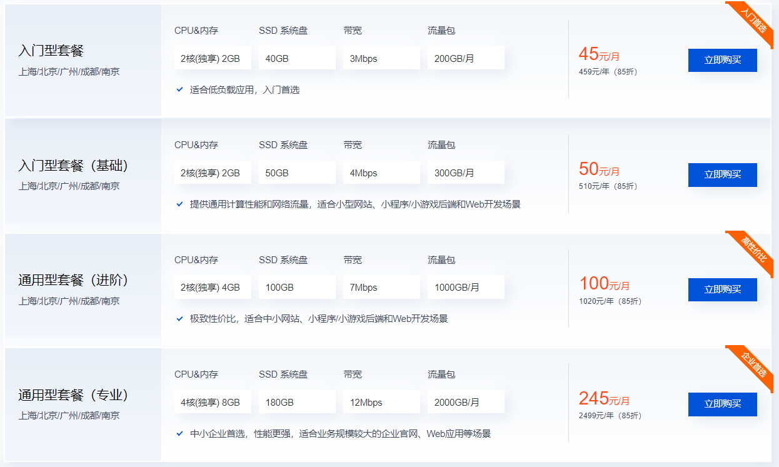Click the 2499元/年（85折） yearly price

610,415
